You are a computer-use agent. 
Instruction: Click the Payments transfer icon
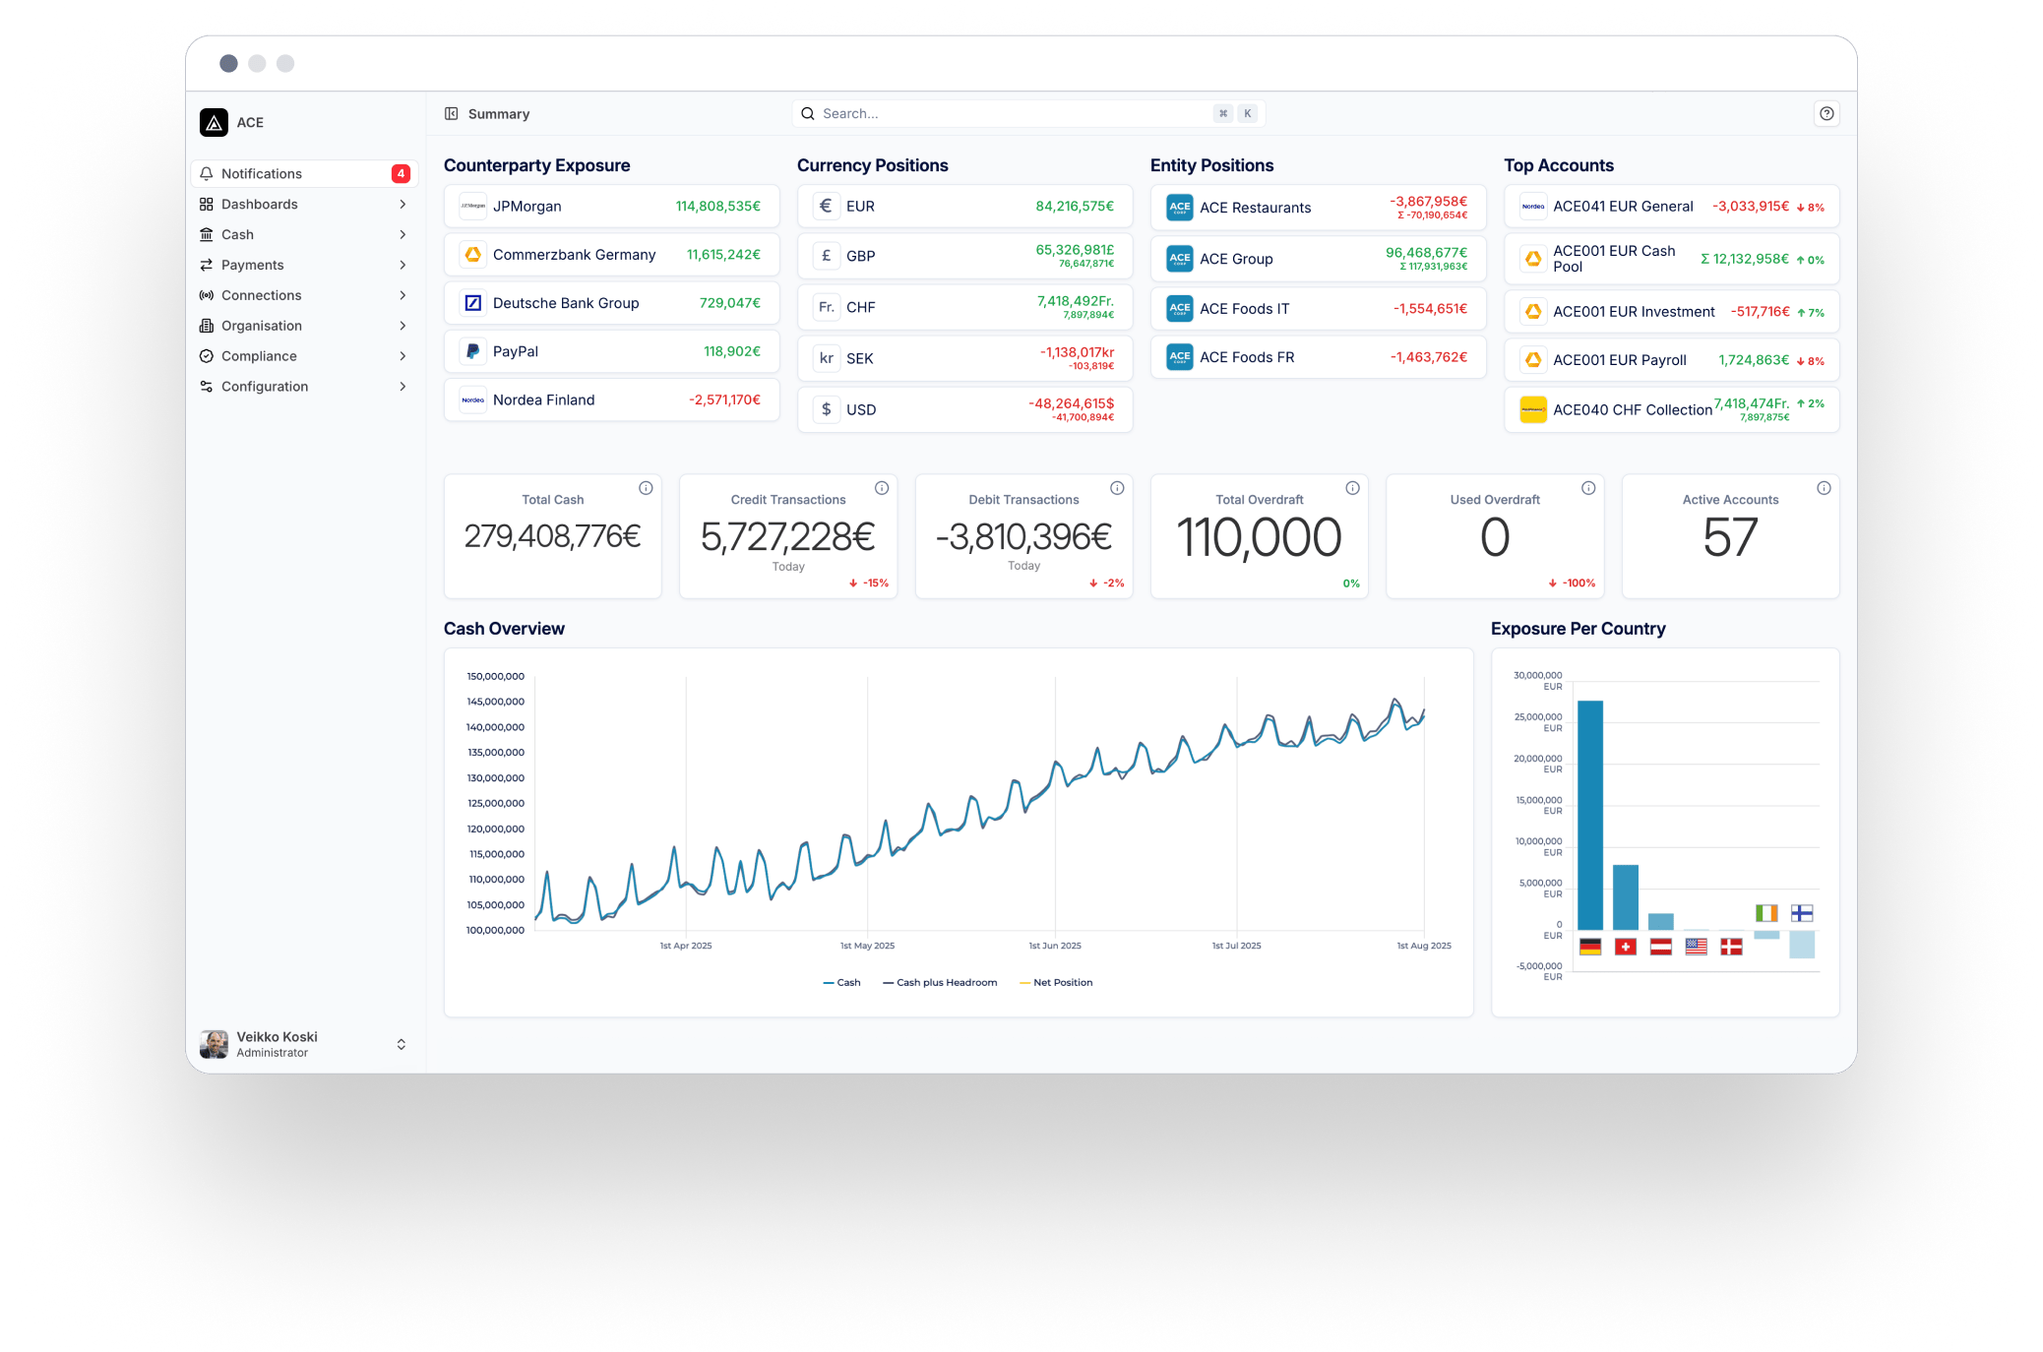click(207, 265)
